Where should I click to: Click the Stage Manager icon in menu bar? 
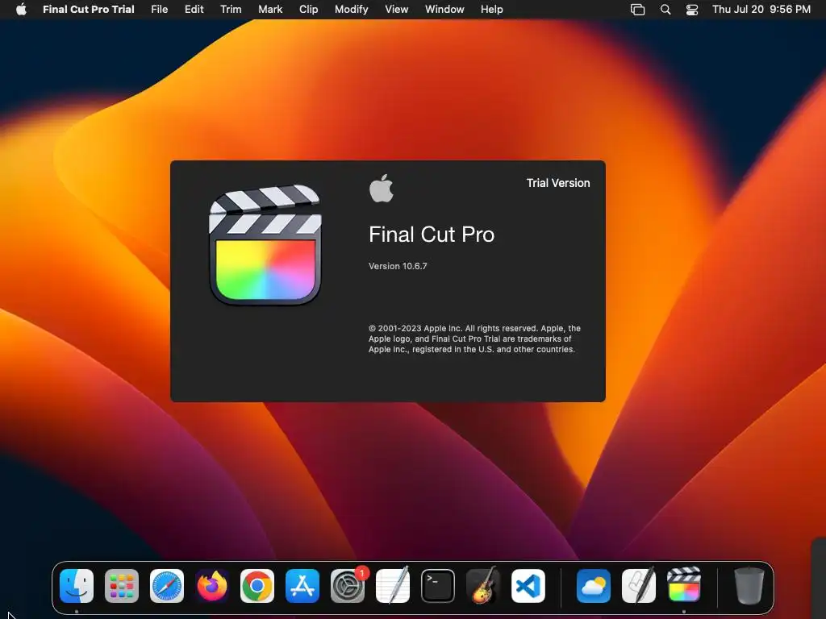[x=637, y=10]
